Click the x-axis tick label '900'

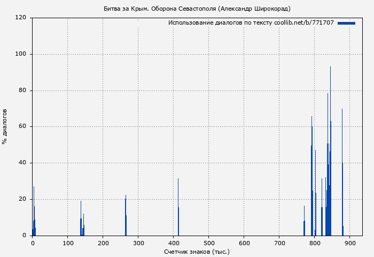click(349, 243)
